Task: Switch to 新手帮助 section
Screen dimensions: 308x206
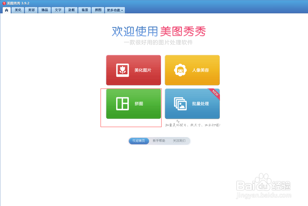Action: [x=159, y=141]
